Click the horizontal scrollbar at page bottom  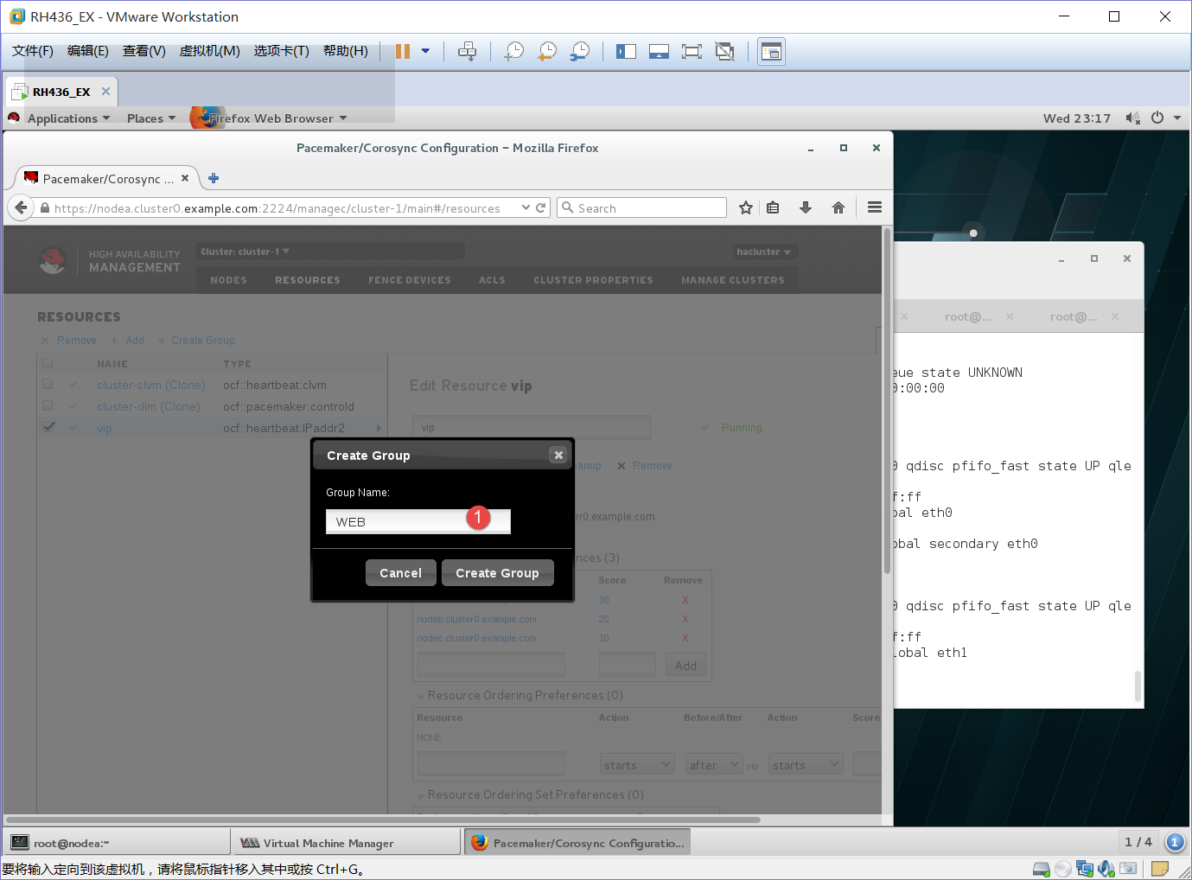point(383,819)
